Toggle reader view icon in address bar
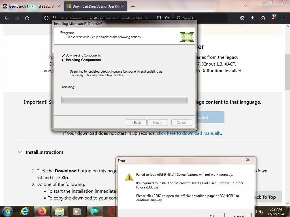The height and width of the screenshot is (217, 290). pyautogui.click(x=159, y=18)
